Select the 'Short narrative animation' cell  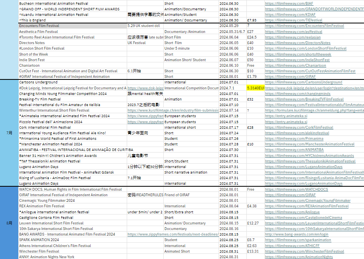tap(191, 172)
